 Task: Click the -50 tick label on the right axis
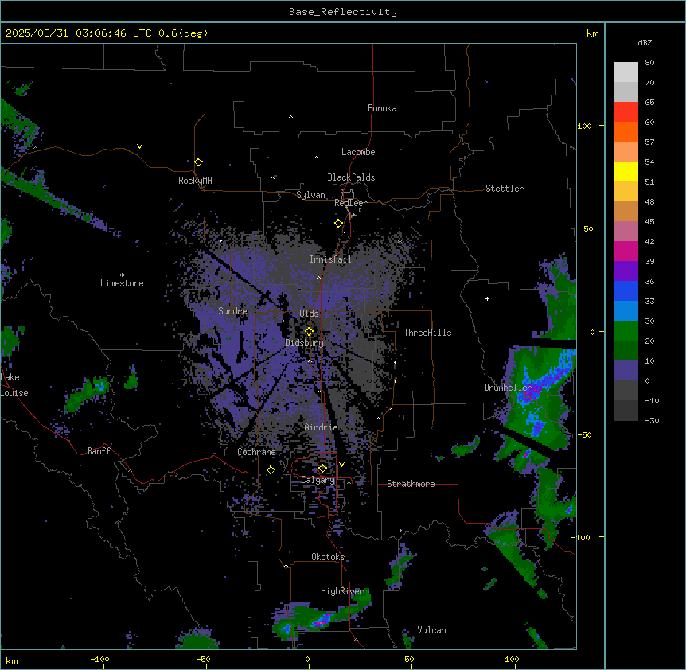(x=584, y=434)
